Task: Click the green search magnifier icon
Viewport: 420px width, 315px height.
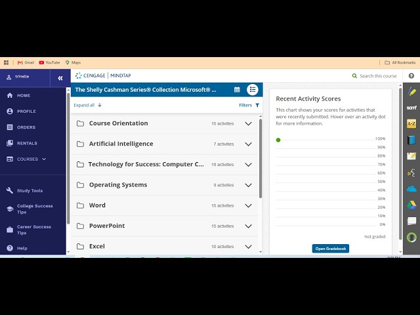Action: (354, 76)
